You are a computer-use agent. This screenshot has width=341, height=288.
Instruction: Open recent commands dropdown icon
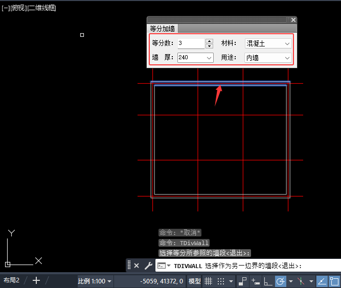pos(164,266)
